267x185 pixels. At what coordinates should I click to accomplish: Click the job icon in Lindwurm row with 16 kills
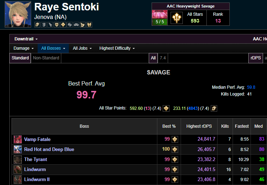coord(175,170)
